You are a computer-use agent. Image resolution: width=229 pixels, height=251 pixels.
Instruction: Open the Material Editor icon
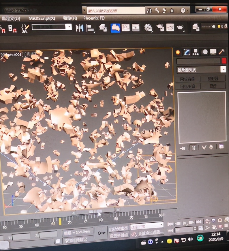click(148, 28)
